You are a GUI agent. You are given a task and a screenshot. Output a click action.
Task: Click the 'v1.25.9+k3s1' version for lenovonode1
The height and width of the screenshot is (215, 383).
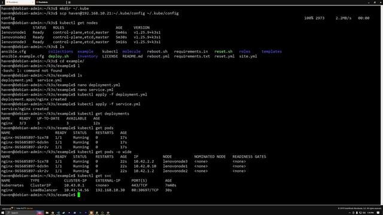point(147,32)
